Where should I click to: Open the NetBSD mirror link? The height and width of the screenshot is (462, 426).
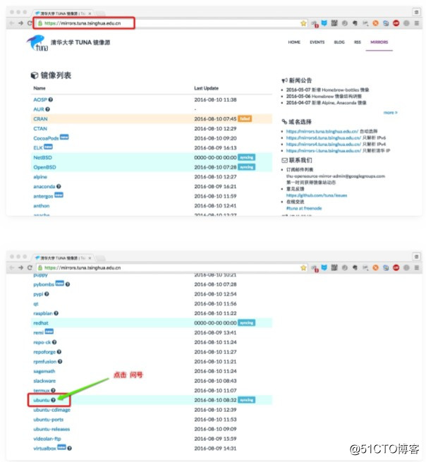tap(43, 157)
